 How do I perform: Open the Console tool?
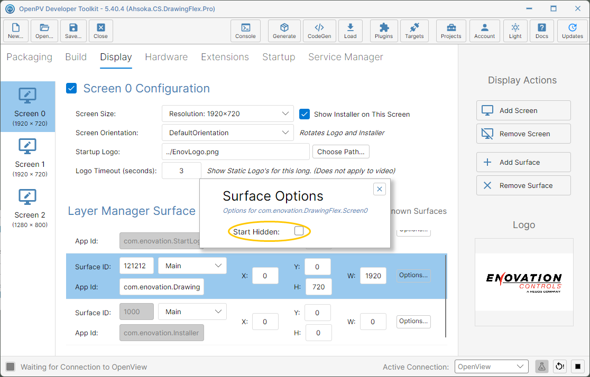click(x=245, y=31)
